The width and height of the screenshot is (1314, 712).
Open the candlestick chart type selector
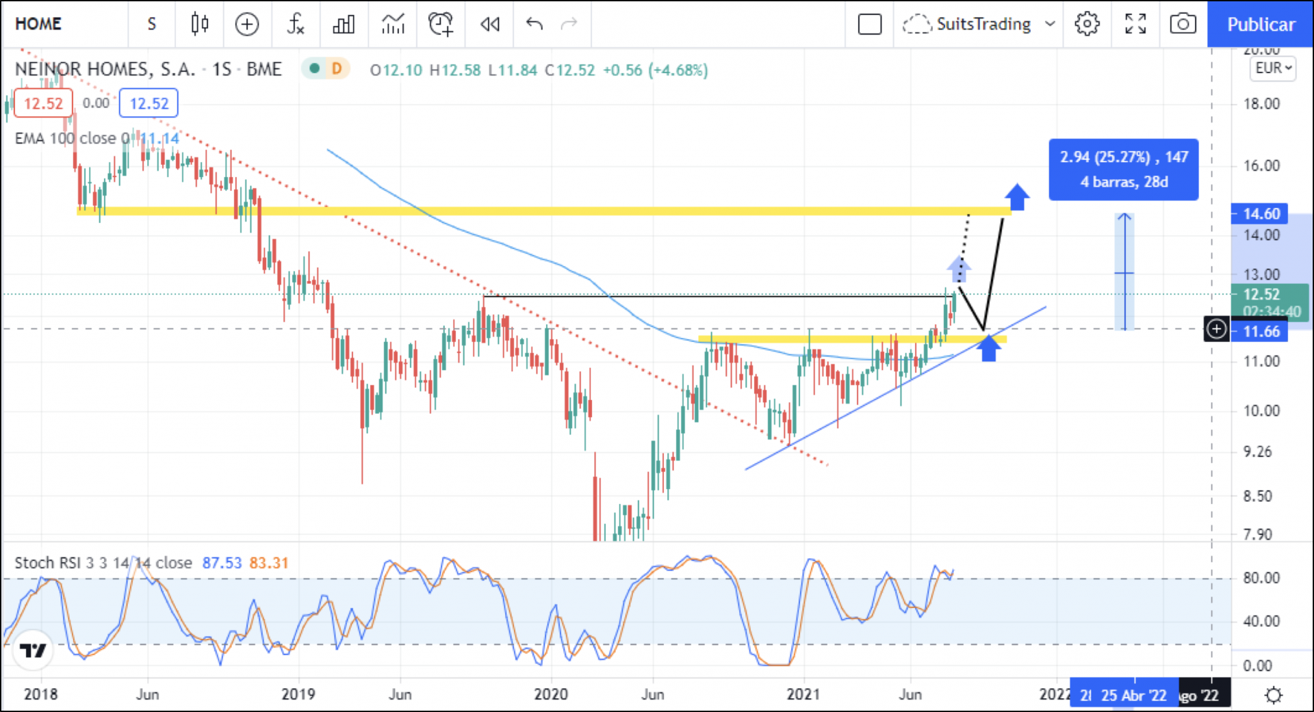pos(199,25)
